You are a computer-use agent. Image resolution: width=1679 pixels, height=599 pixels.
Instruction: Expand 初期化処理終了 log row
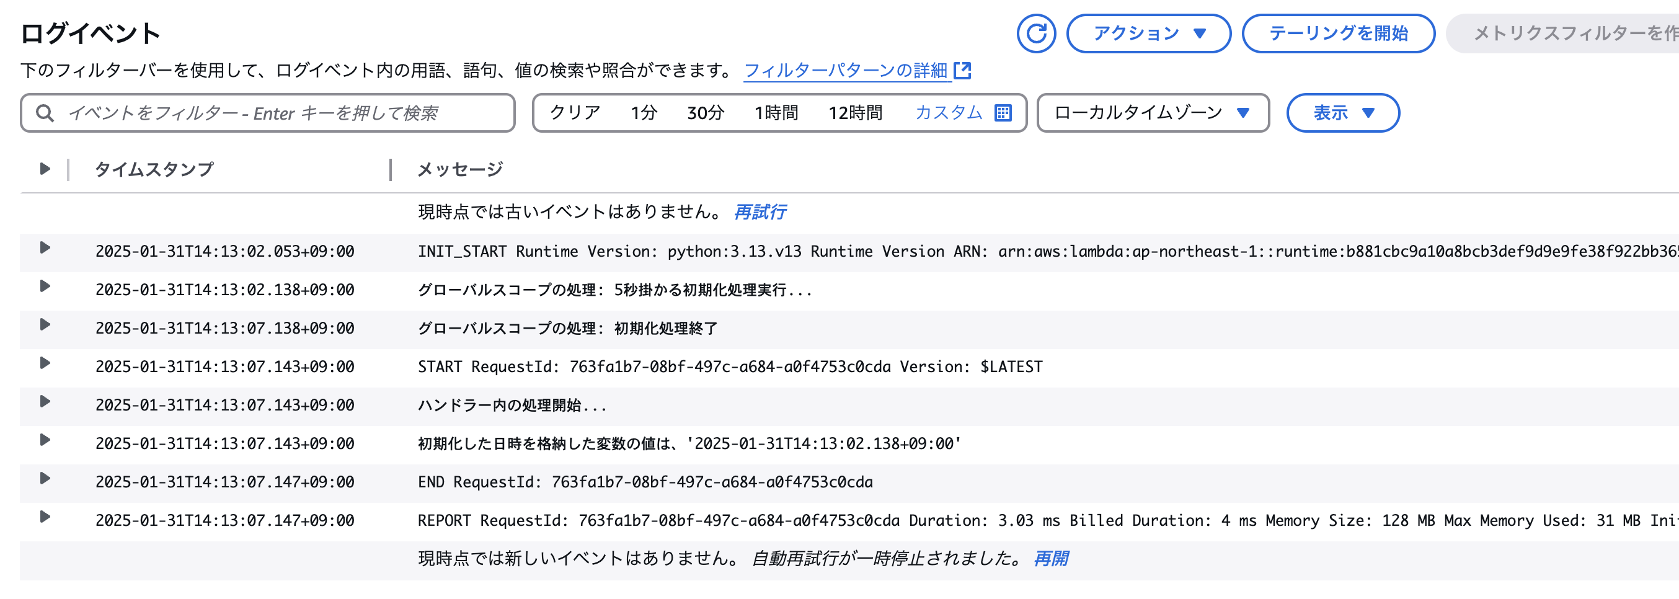[x=44, y=324]
